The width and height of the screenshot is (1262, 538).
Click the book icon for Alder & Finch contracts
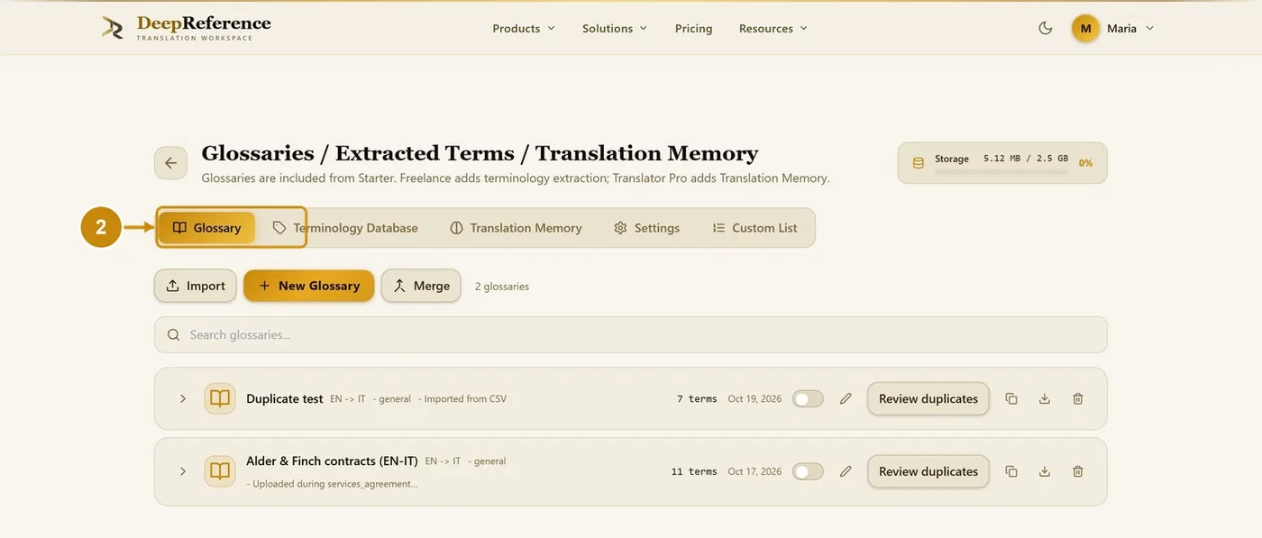pos(220,471)
